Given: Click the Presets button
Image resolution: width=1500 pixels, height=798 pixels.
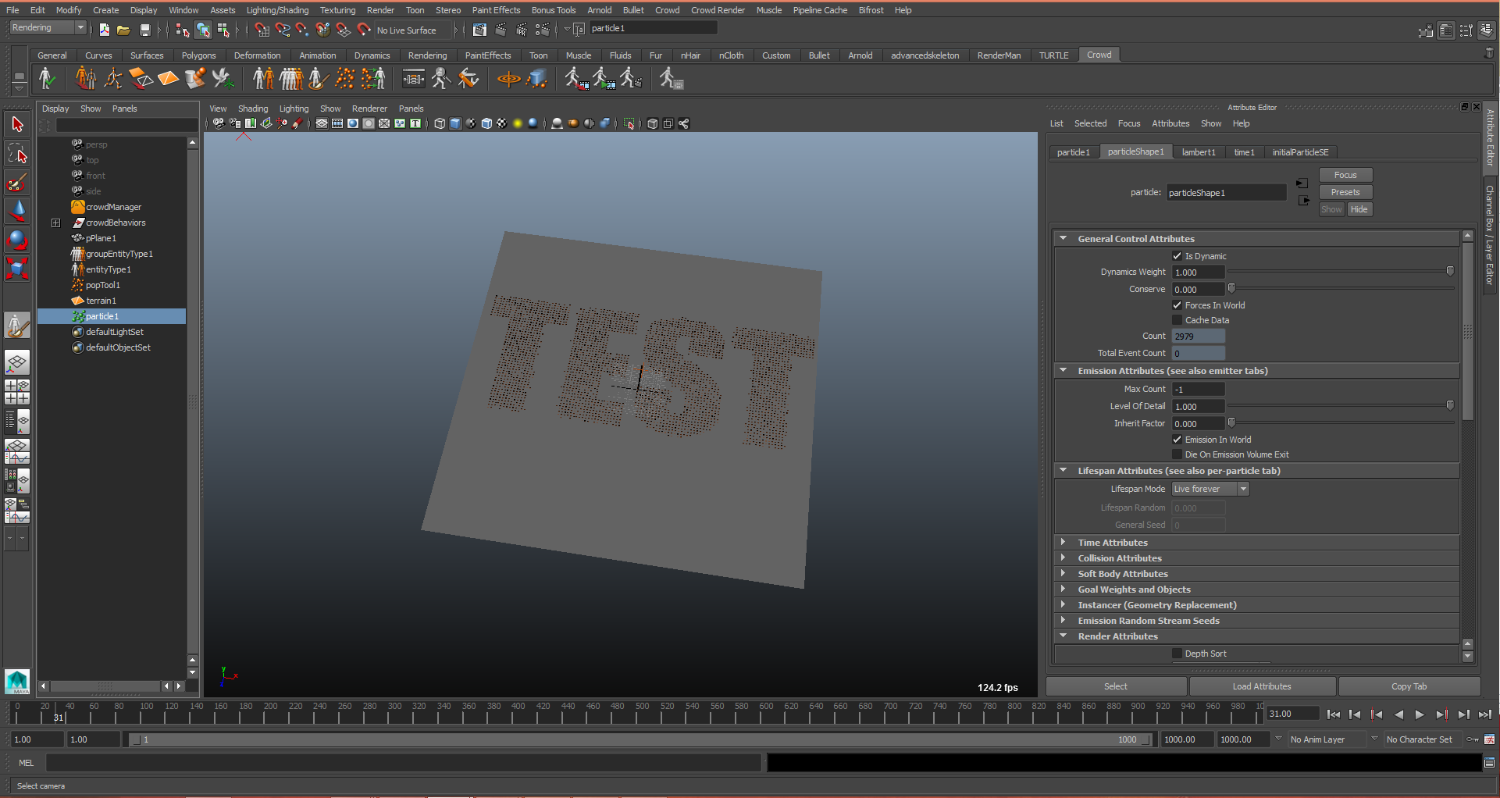Looking at the screenshot, I should [x=1345, y=192].
